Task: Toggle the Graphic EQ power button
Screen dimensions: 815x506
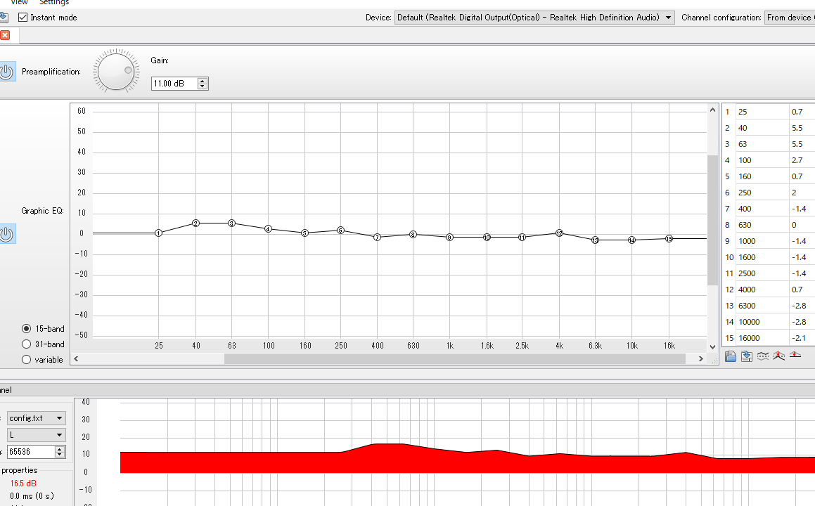Action: click(6, 234)
